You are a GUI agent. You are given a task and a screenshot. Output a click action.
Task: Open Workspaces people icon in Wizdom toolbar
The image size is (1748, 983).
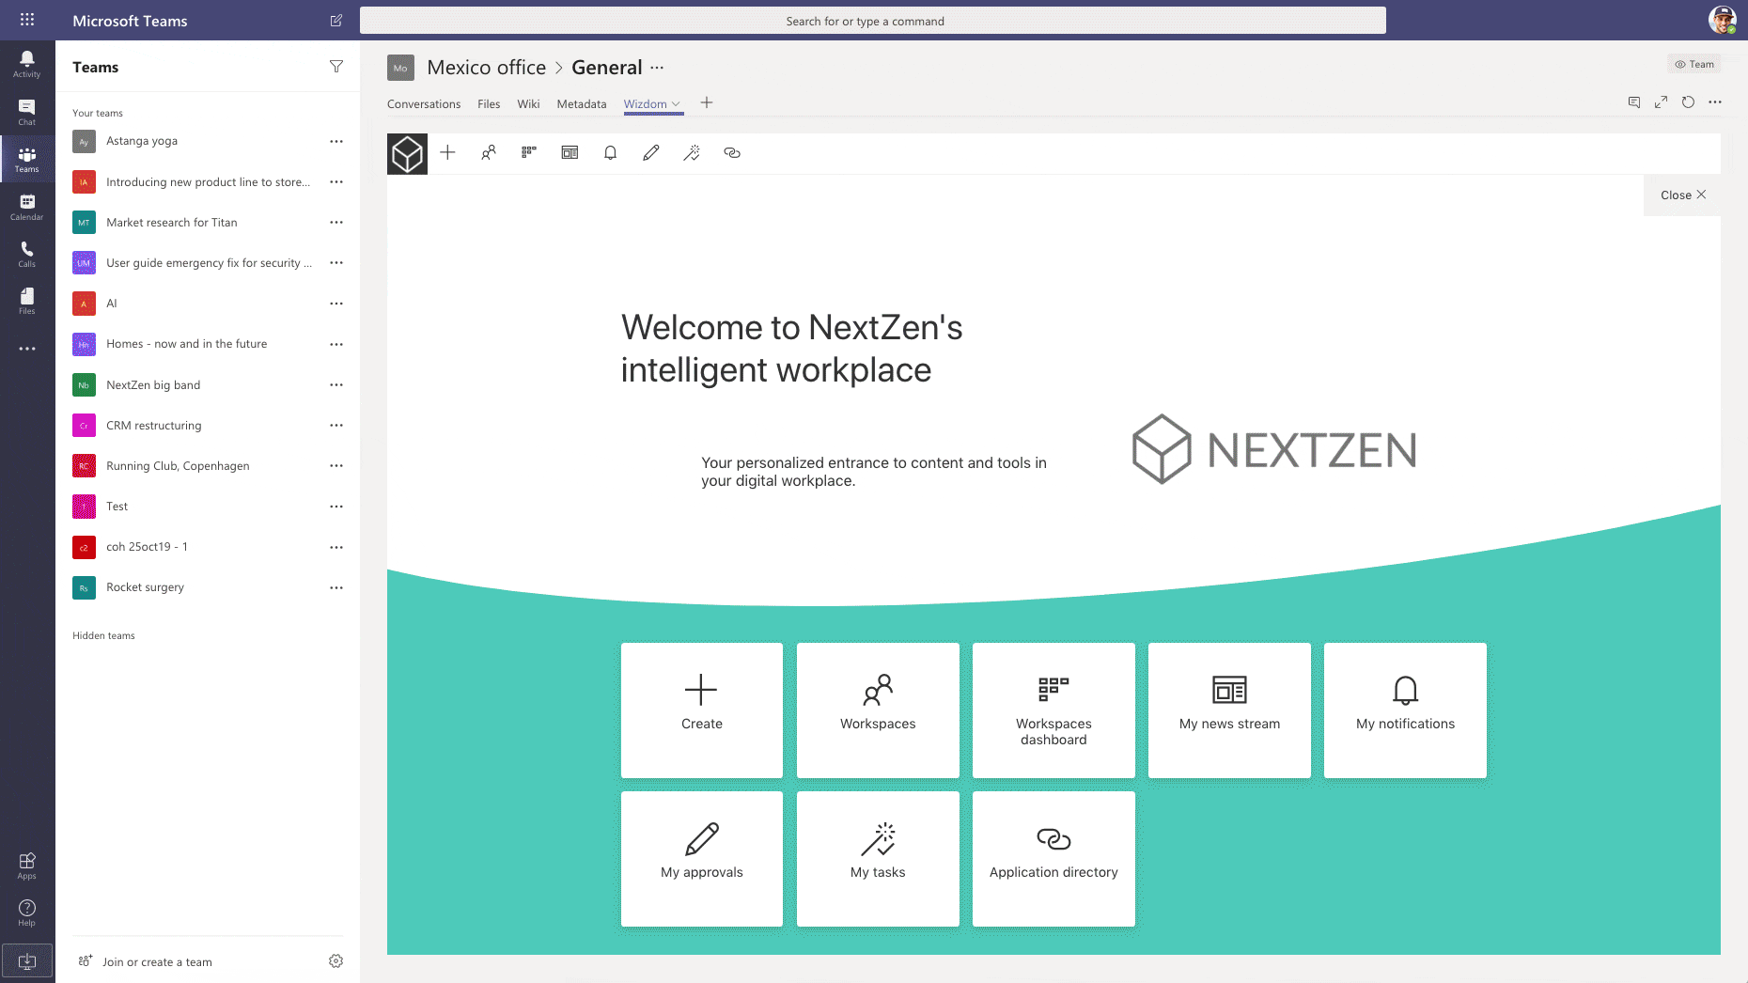tap(489, 152)
